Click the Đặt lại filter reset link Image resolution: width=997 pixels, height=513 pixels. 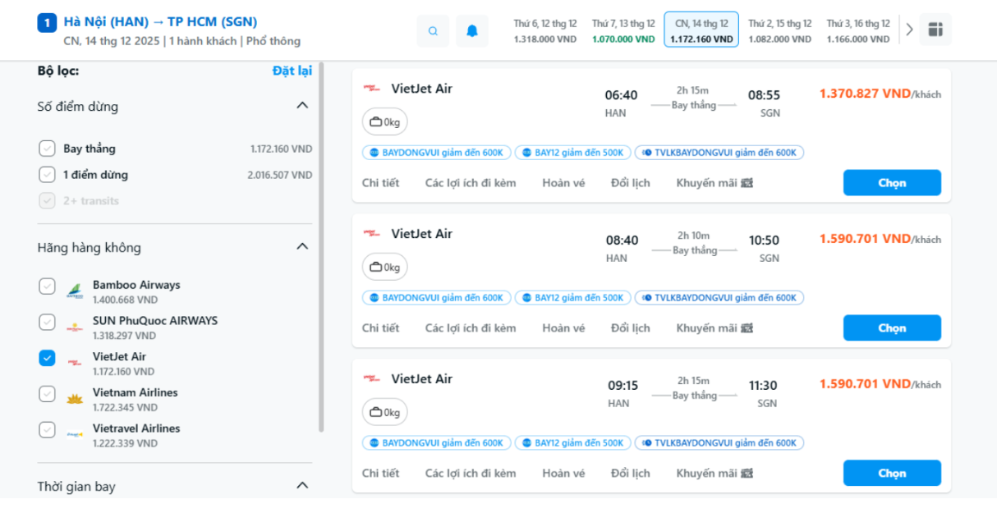(292, 71)
